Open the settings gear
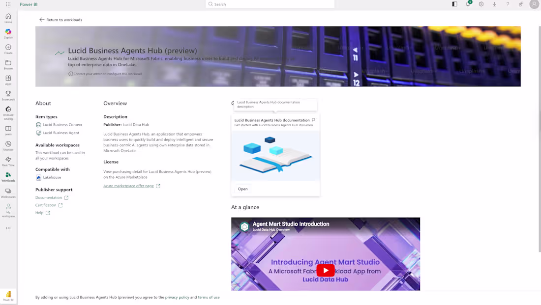 tap(481, 4)
